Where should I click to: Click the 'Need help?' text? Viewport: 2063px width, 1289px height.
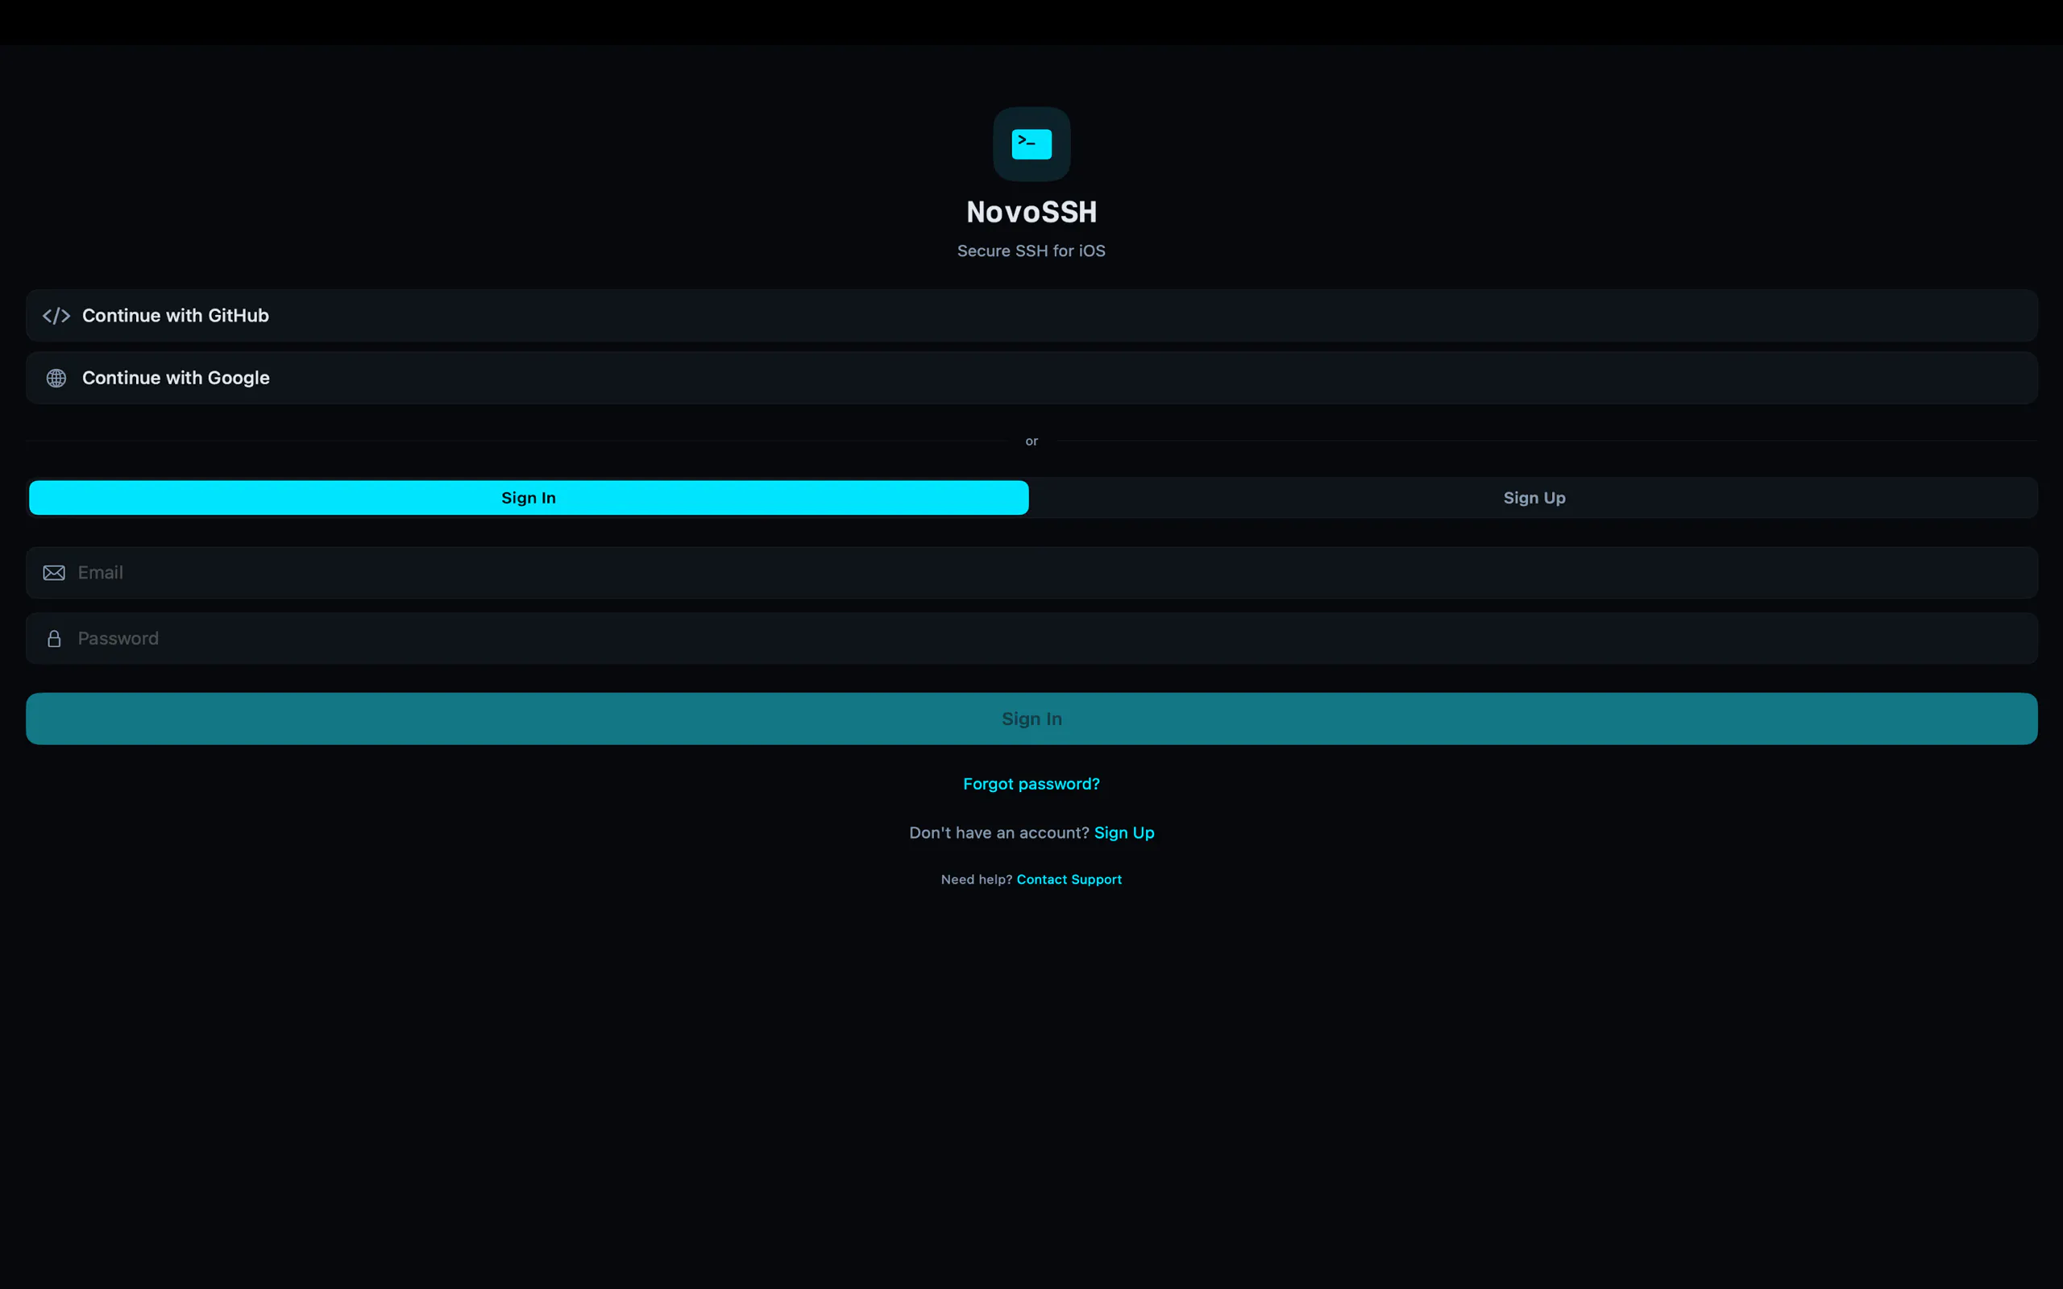976,880
